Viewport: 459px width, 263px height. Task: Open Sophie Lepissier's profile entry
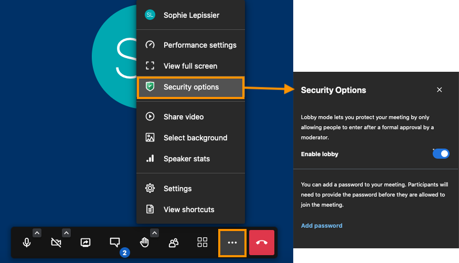[190, 15]
